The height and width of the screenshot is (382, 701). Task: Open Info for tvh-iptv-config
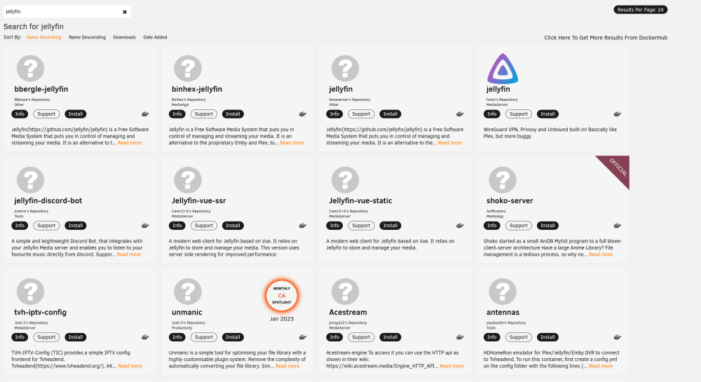20,337
